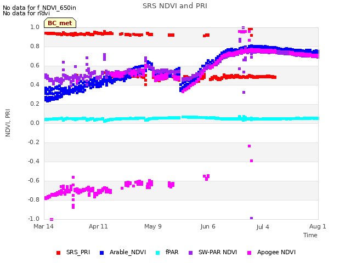Click the purple SW-PAR NDVI legend swatch

coord(190,253)
